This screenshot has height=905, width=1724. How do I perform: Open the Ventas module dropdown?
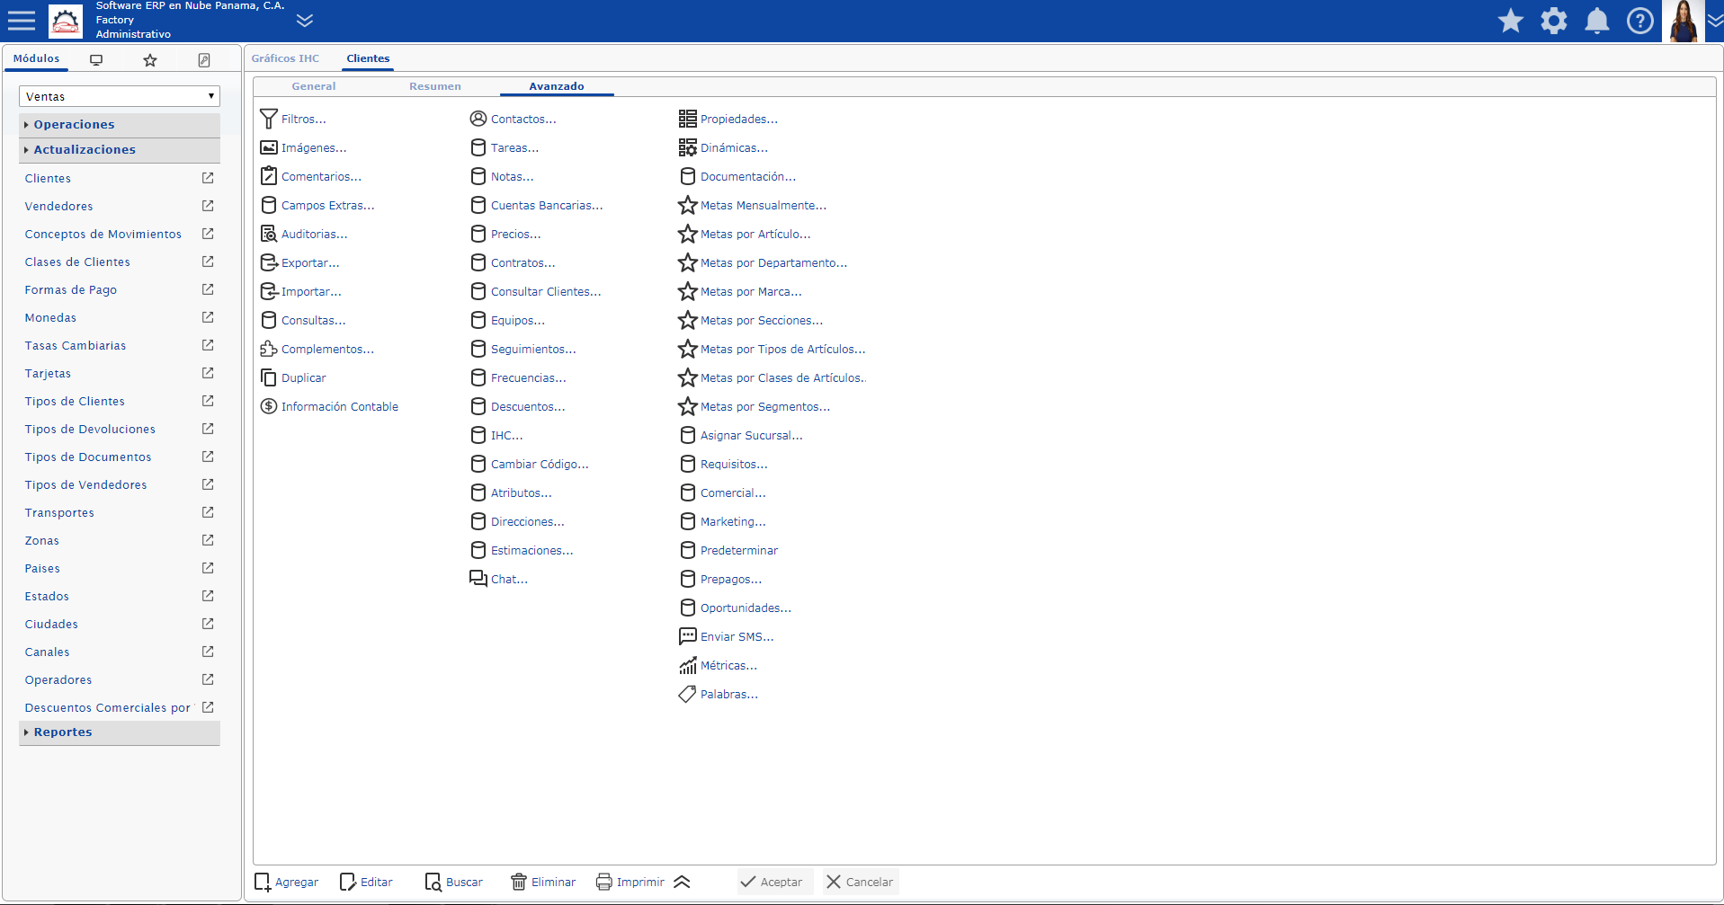click(x=120, y=96)
